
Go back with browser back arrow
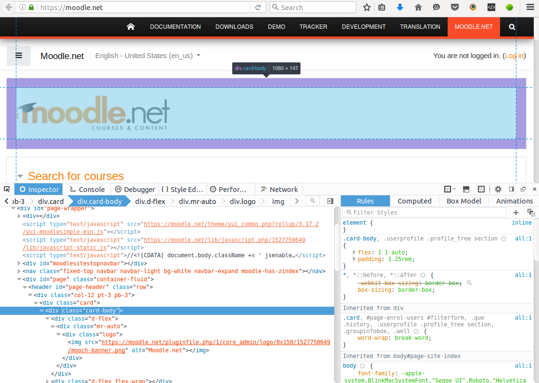point(9,7)
